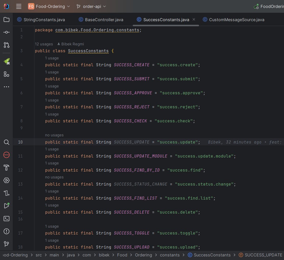Click the SUCCESS_TOGGLE constant name
This screenshot has height=260, width=284.
131,233
